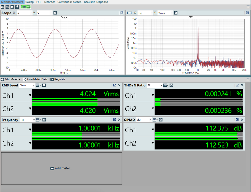Expand SINAD Ch2 channel arrow
Screen dimensions: 251x192
tap(153, 143)
